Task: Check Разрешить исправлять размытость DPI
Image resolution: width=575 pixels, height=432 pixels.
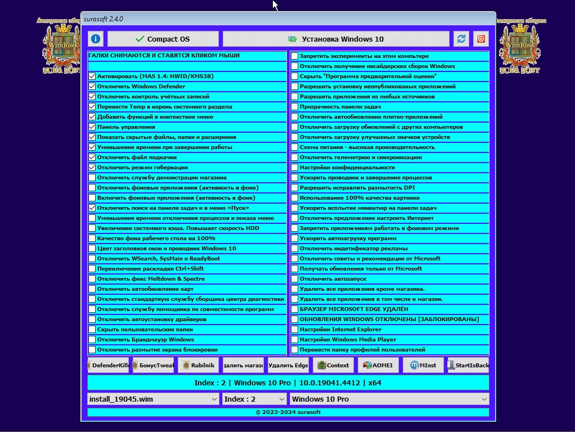Action: pyautogui.click(x=294, y=188)
